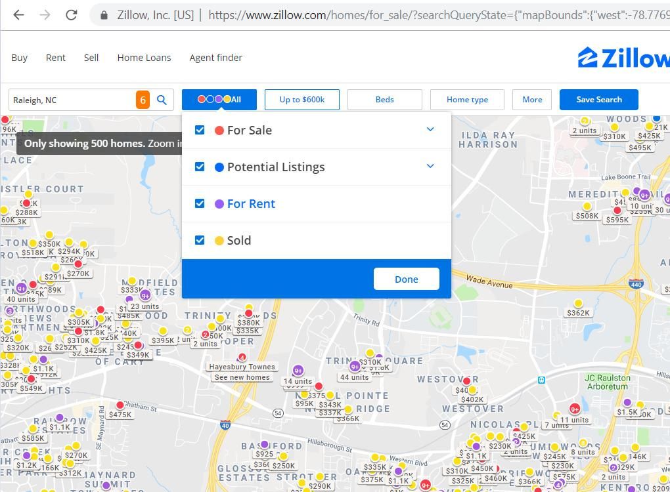Click the $475K price label

click(120, 415)
